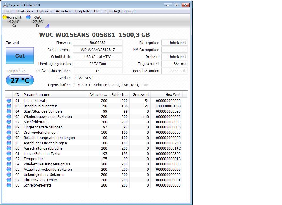282x205 pixels.
Task: Click status orb for Wiederzuweisungsereignisse row
Action: (9, 164)
